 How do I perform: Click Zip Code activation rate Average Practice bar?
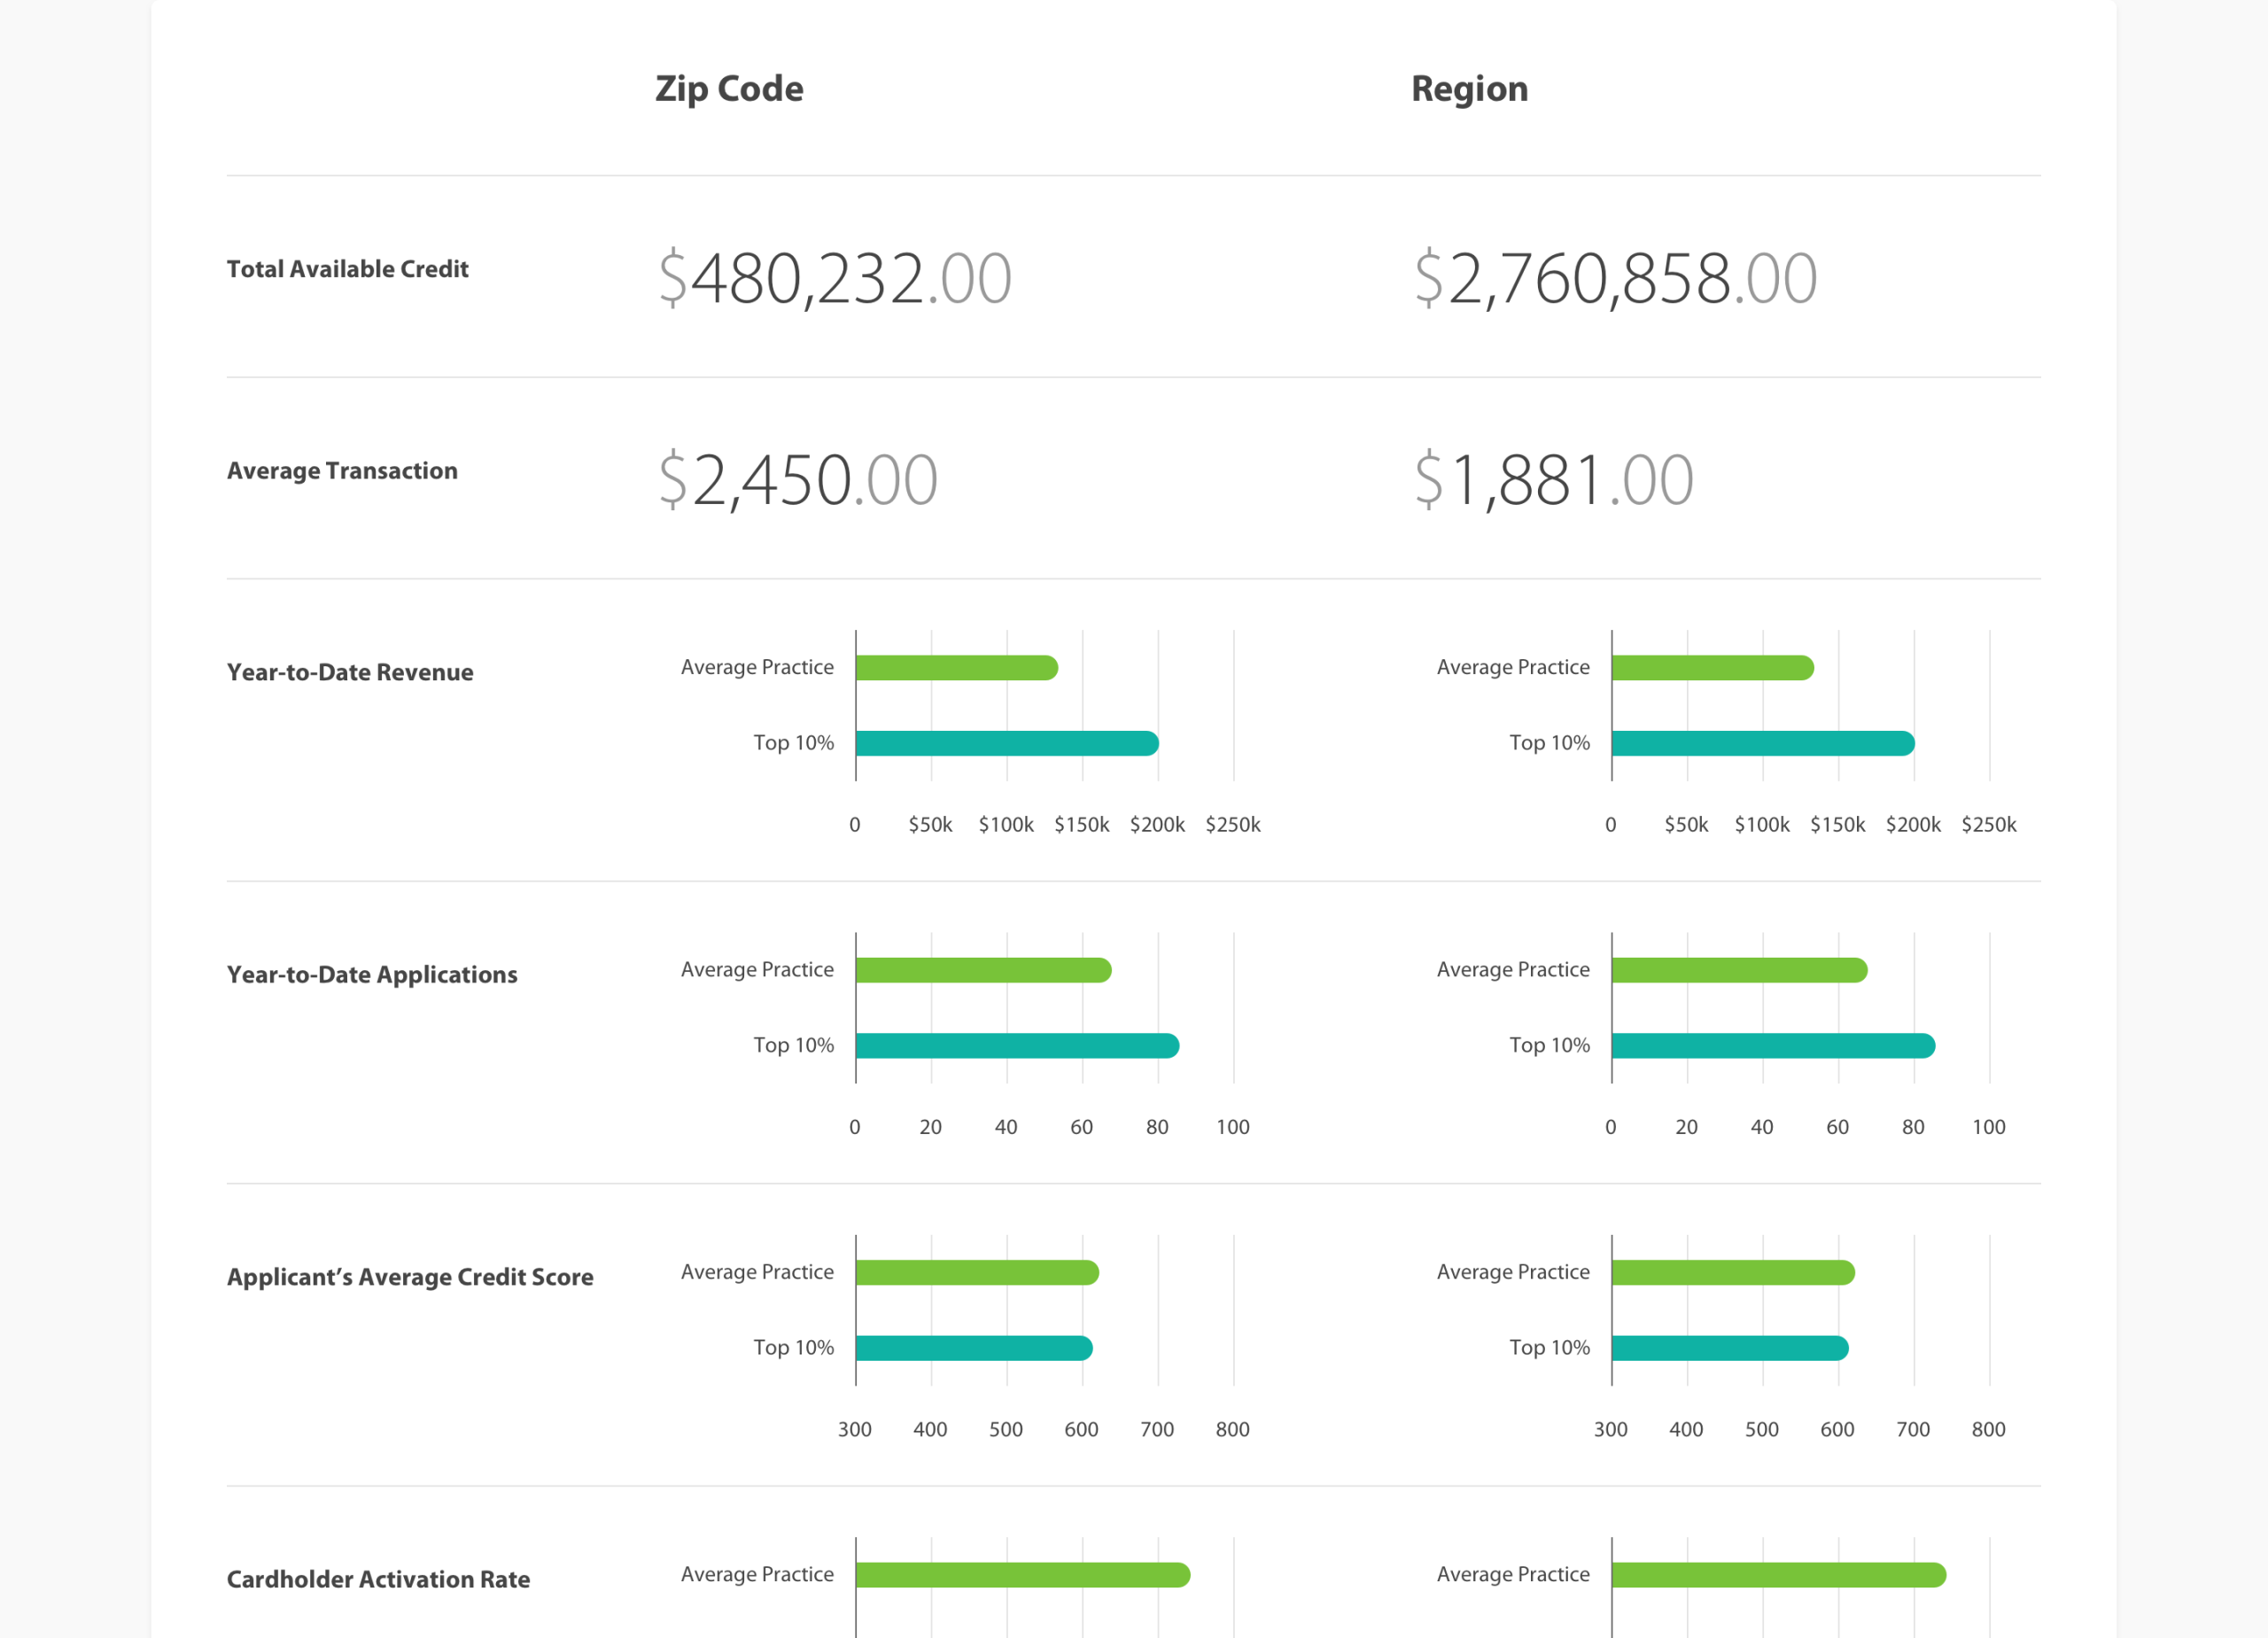1022,1575
